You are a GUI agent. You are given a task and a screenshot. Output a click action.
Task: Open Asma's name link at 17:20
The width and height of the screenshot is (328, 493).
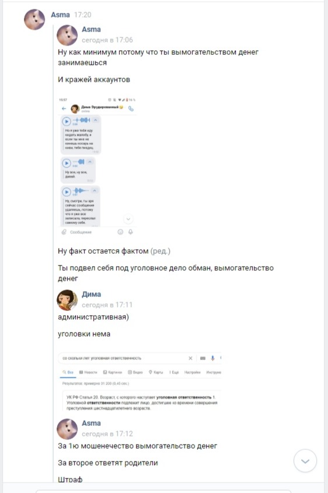[x=60, y=15]
